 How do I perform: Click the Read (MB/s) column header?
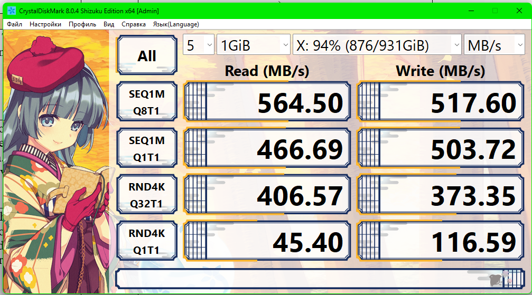(267, 71)
